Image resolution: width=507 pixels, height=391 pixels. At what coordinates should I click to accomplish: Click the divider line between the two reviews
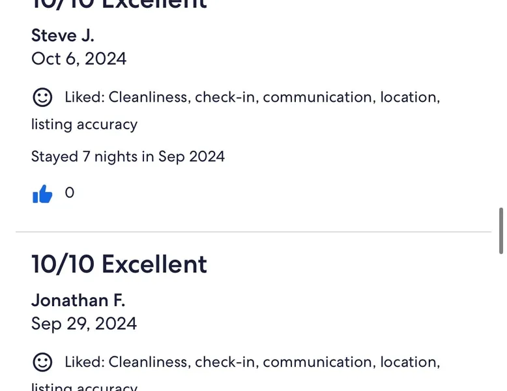(254, 232)
